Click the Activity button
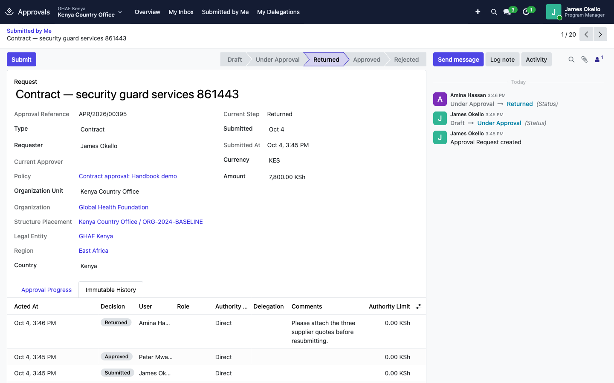The image size is (614, 383). pos(536,60)
